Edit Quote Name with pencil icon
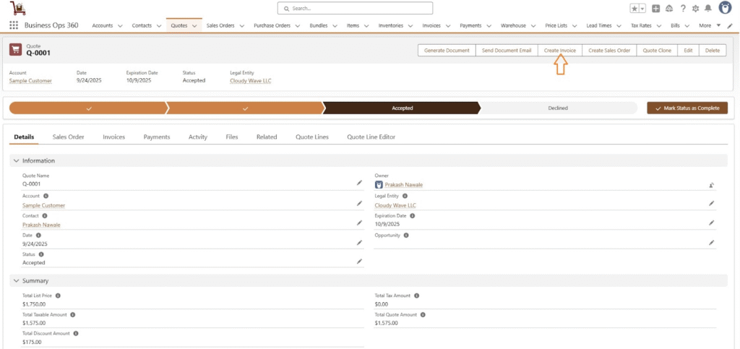Screen dimensions: 740x349 [x=359, y=184]
